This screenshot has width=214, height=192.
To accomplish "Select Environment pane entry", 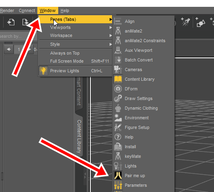I will click(x=144, y=118).
